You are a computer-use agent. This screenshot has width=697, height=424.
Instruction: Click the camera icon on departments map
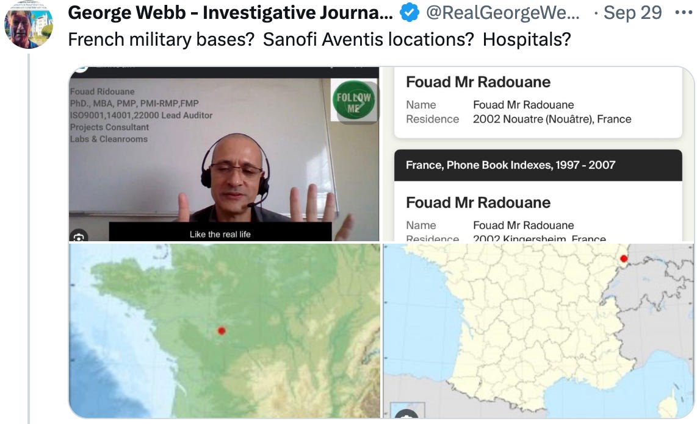click(406, 414)
